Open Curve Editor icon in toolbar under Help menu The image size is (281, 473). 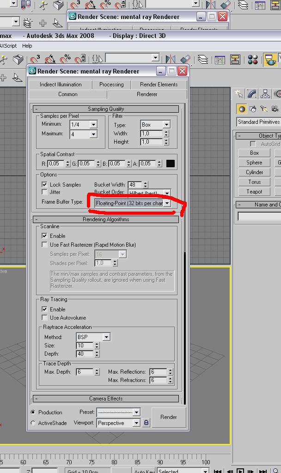click(x=220, y=60)
